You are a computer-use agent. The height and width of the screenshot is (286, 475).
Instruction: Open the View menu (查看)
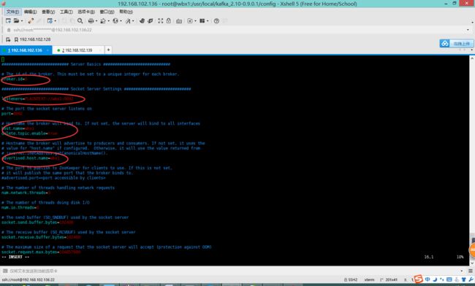tap(48, 12)
